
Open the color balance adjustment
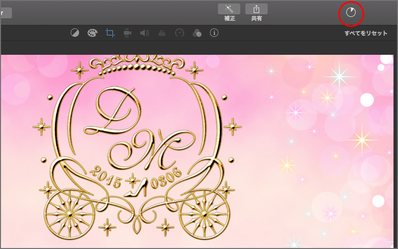pyautogui.click(x=75, y=33)
